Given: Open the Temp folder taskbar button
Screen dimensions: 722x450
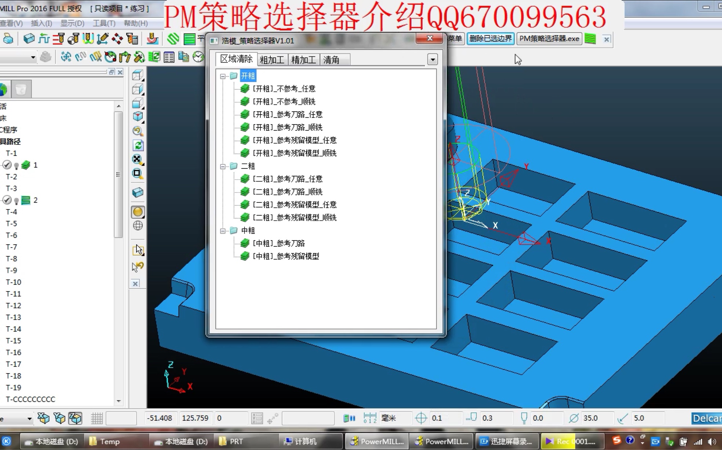Looking at the screenshot, I should (117, 441).
